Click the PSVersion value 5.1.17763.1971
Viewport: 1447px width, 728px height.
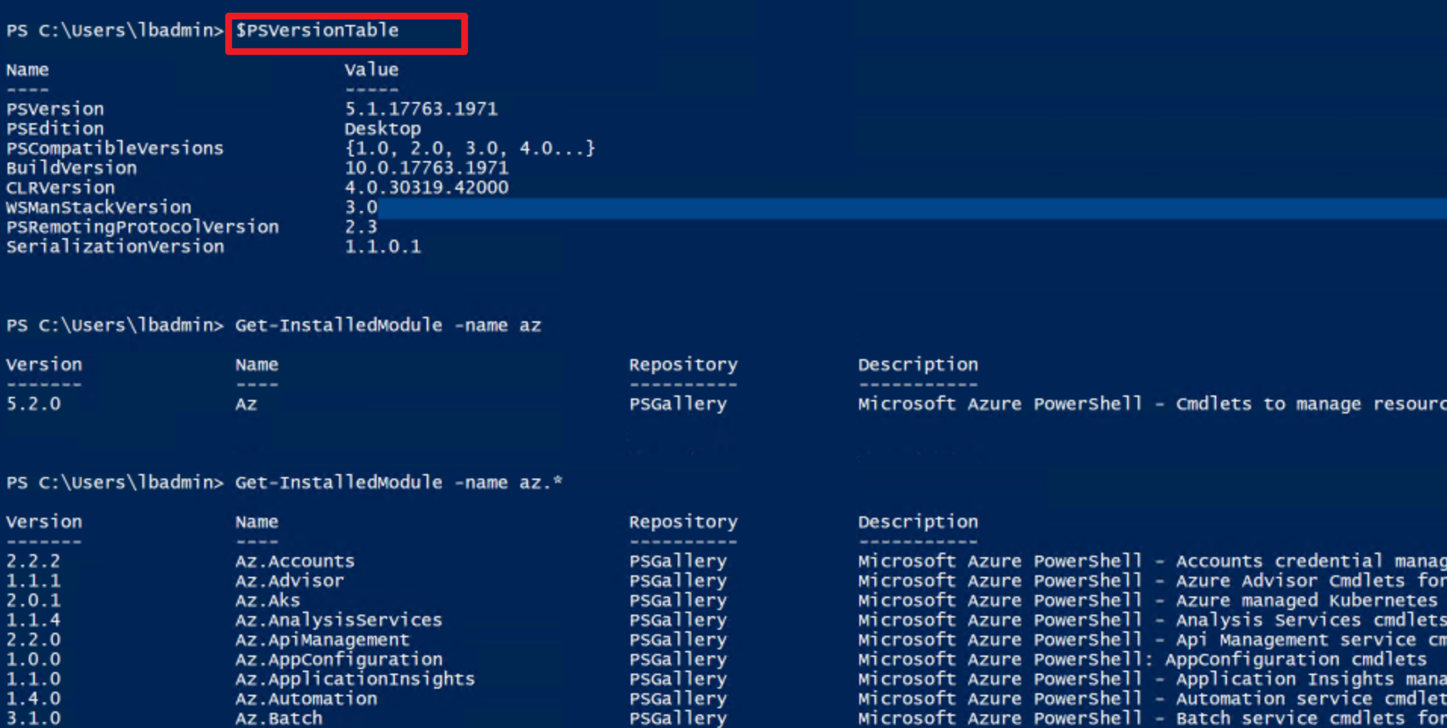click(421, 109)
